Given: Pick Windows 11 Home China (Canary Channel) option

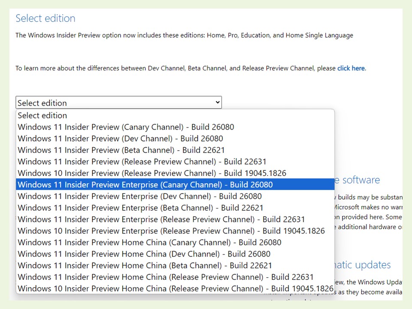Looking at the screenshot, I should click(175, 242).
